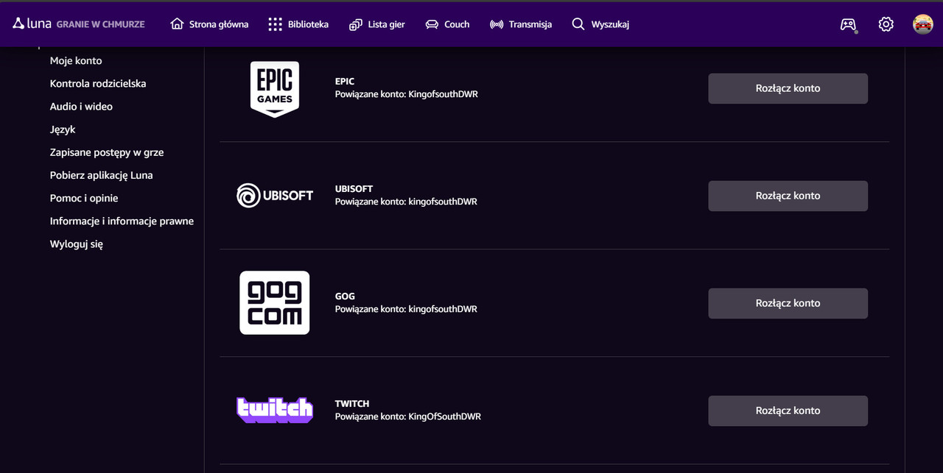Viewport: 943px width, 473px height.
Task: Click the magnifier icon beside Wyszukaj
Action: coord(578,24)
